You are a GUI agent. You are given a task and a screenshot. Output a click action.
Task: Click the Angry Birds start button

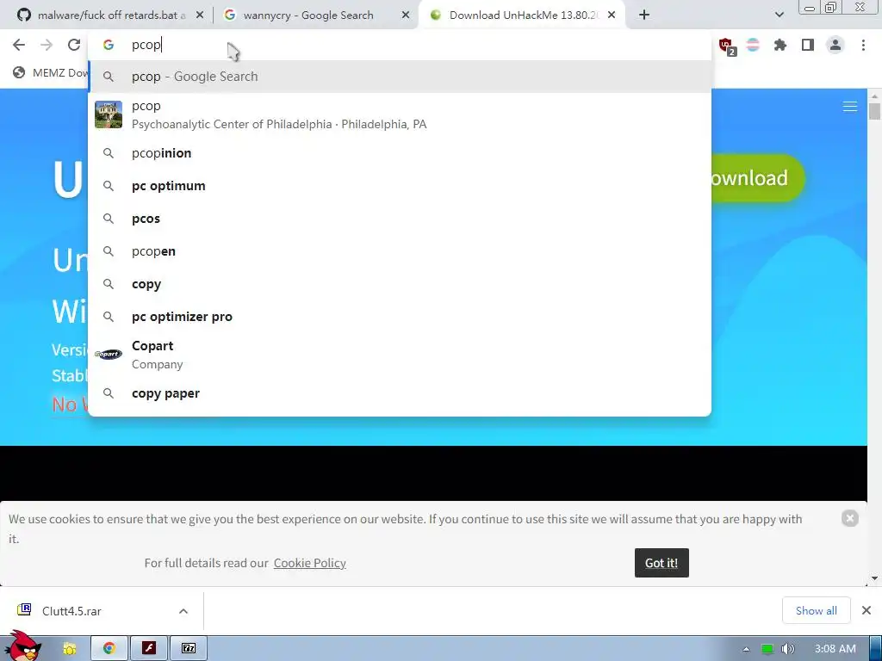22,646
